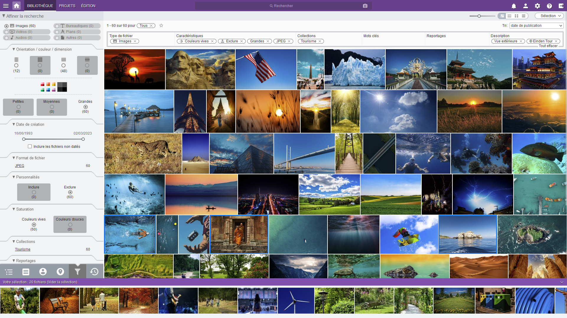567x318 pixels.
Task: Click 'Tout effacer' to clear filters
Action: [548, 46]
